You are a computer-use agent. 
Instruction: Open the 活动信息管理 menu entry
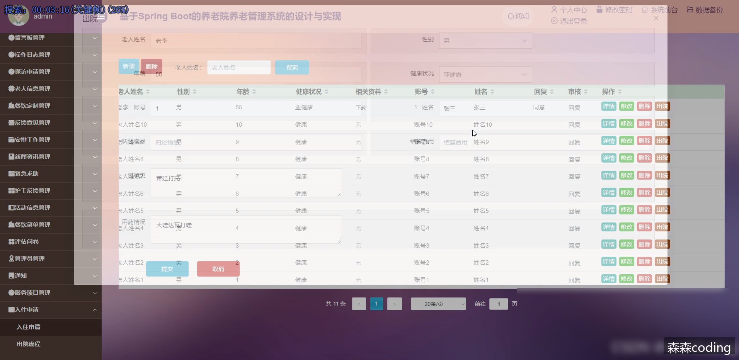pos(51,208)
